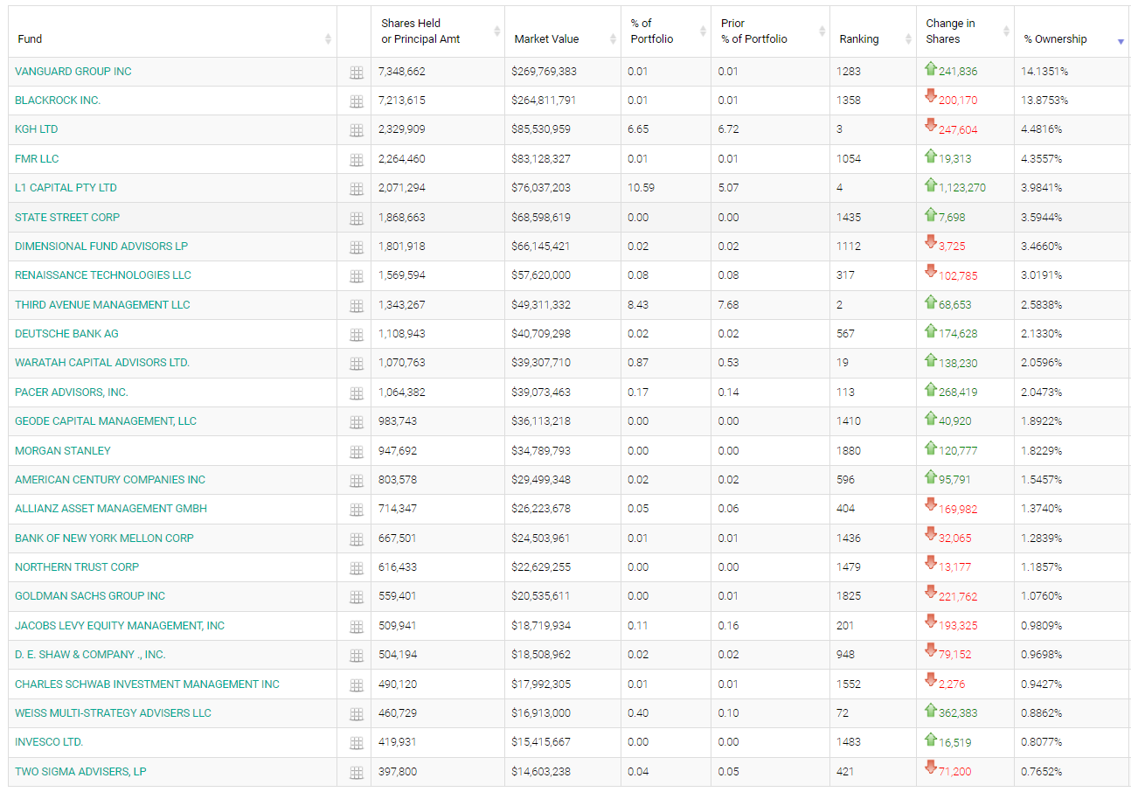The height and width of the screenshot is (792, 1131).
Task: Open L1 CAPITAL PTY LTD link
Action: click(x=66, y=188)
